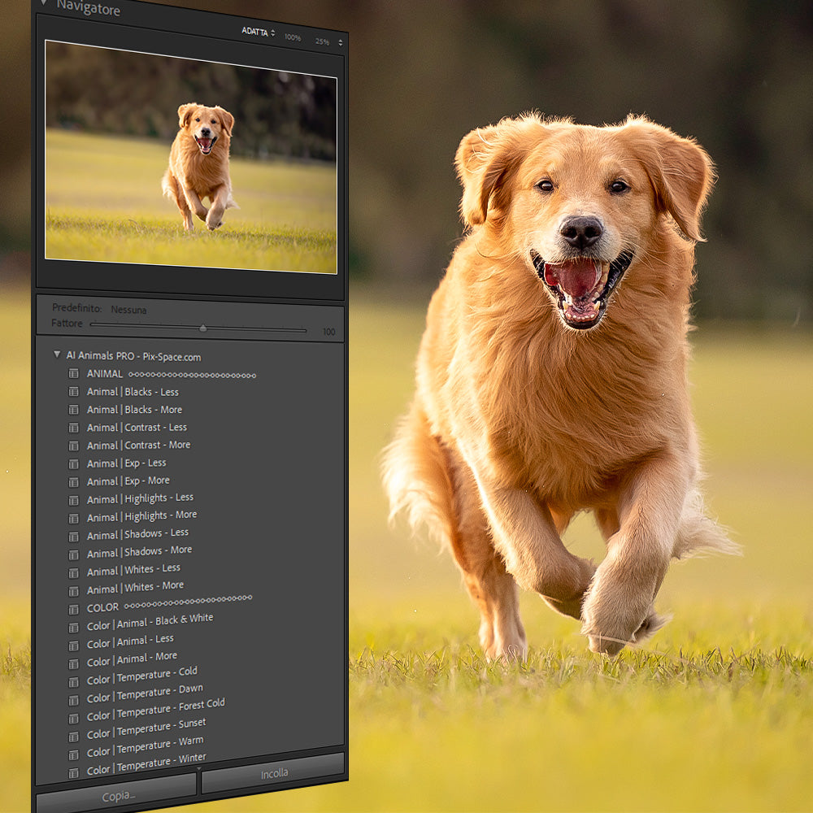
Task: Select the Color | Temperature - Forest Cold preset
Action: (x=156, y=708)
